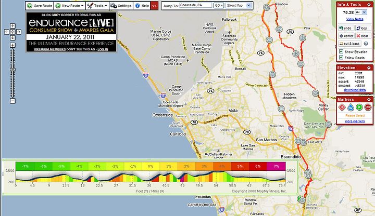This screenshot has width=375, height=216.
Task: Click the GO button
Action: [219, 5]
